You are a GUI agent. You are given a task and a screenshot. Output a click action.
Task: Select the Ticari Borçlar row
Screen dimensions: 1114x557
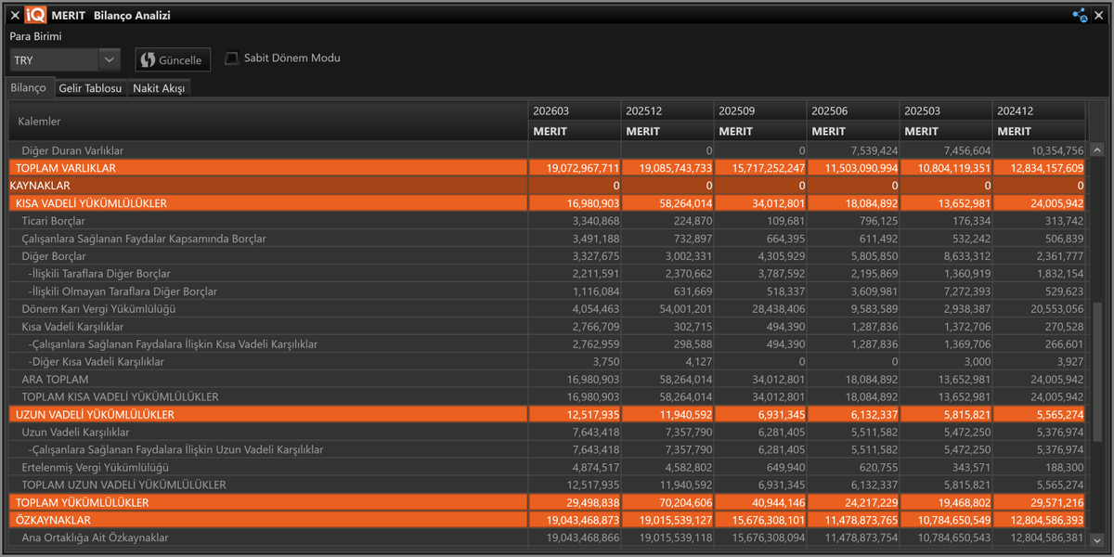(x=547, y=221)
